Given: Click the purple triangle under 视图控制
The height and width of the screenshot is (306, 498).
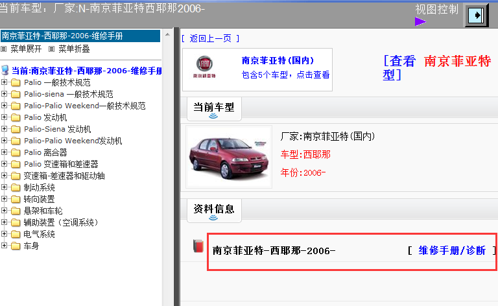Looking at the screenshot, I should 420,21.
